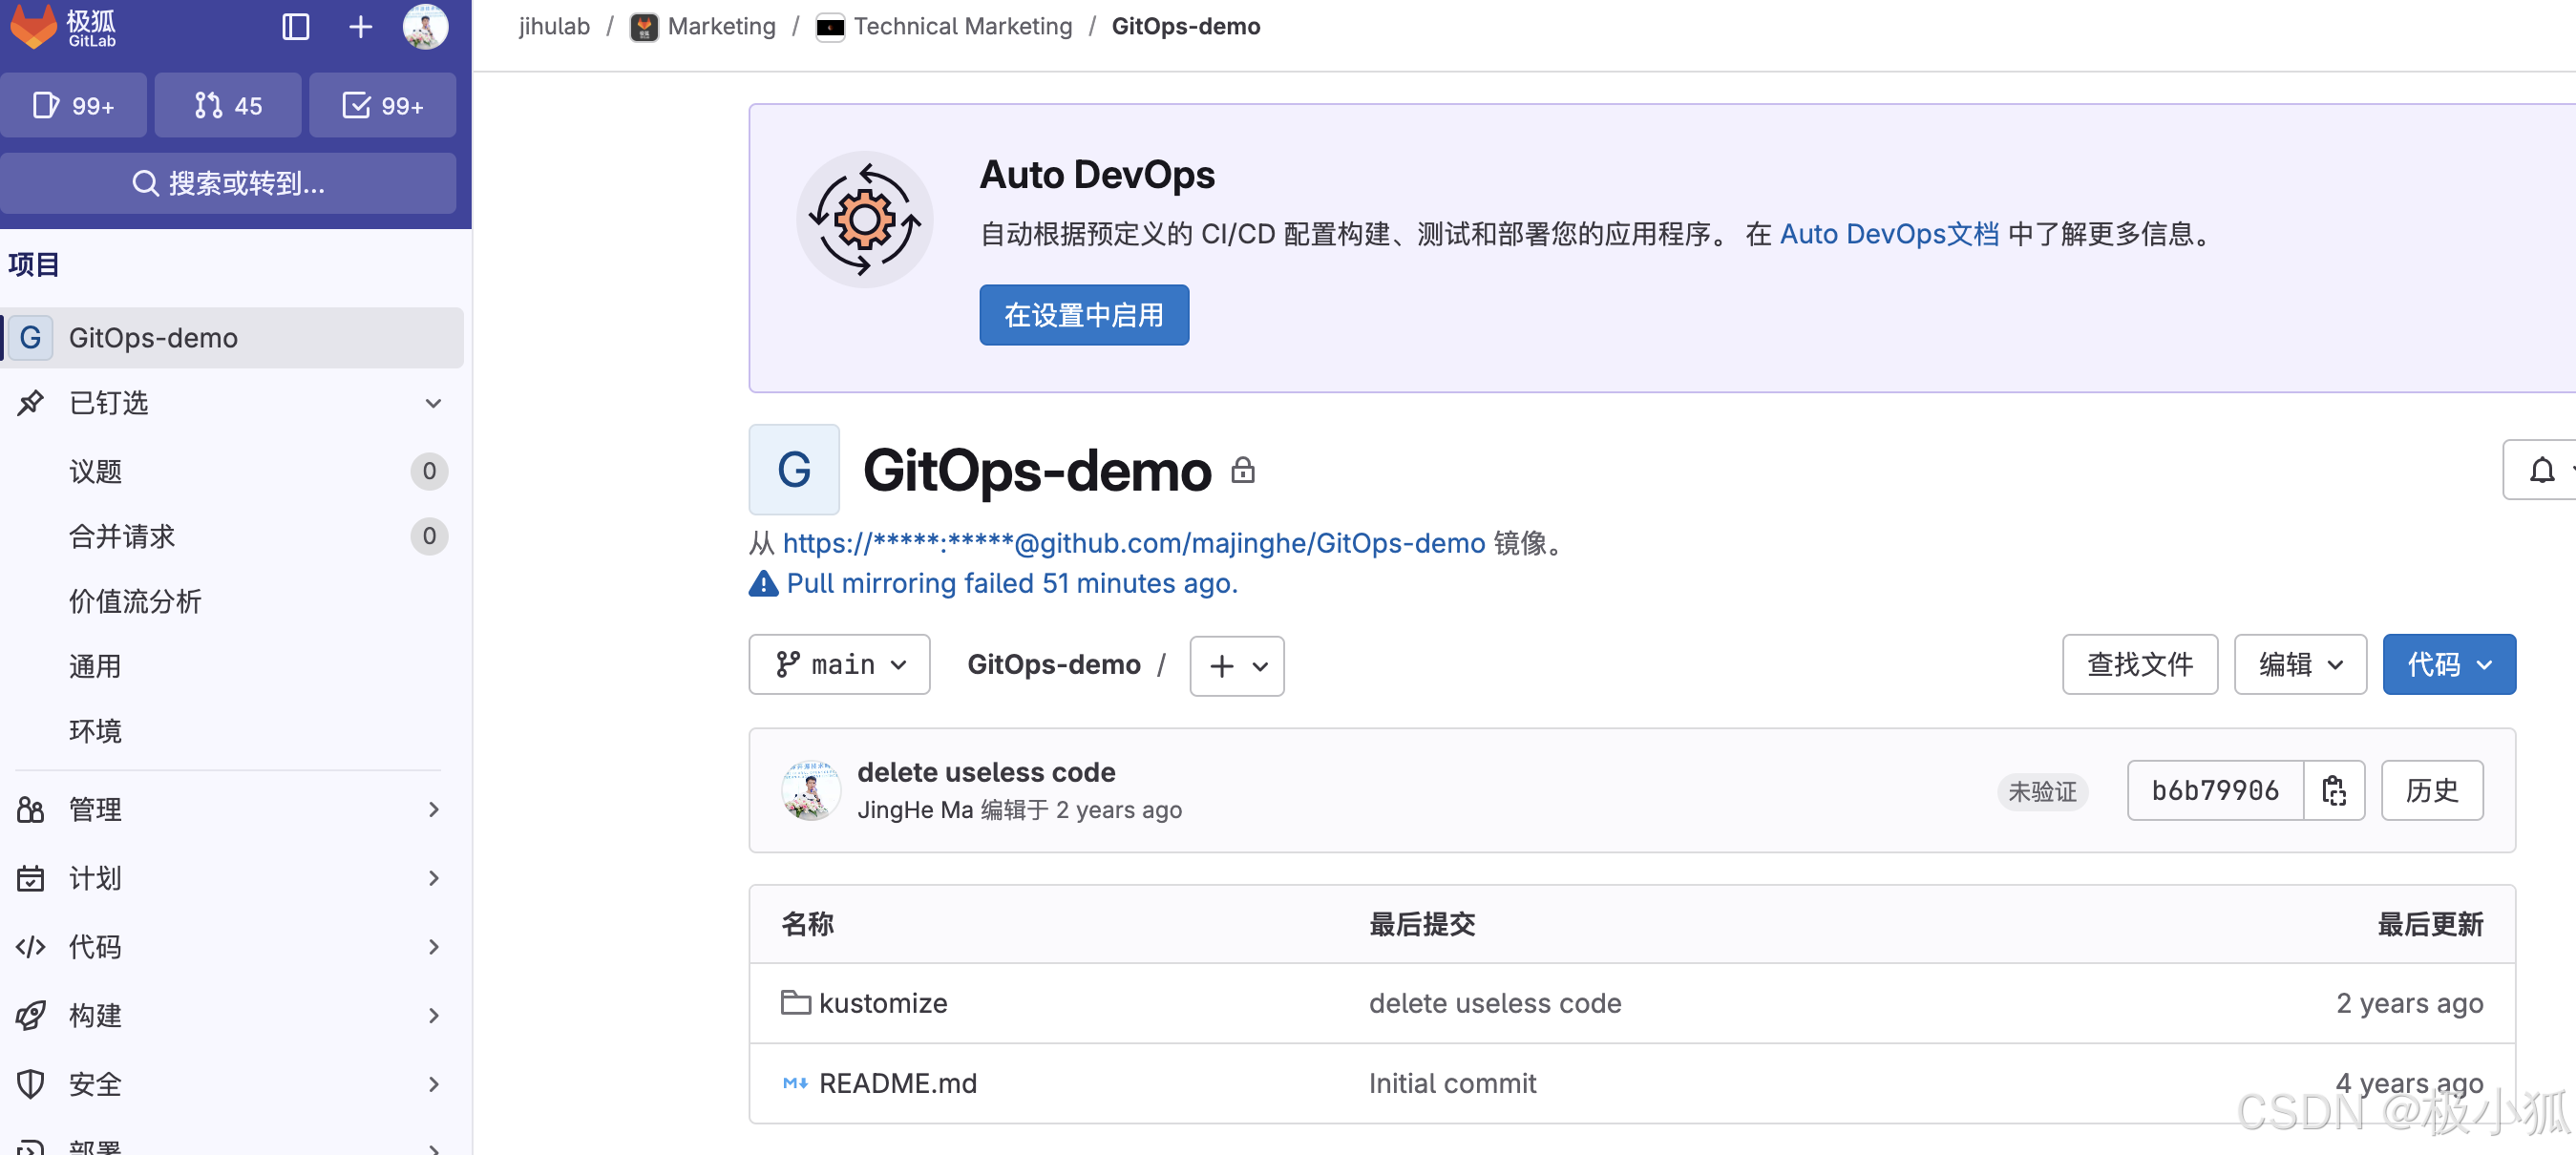Open the Auto DevOps文档 link
The image size is (2576, 1155).
pos(1889,234)
